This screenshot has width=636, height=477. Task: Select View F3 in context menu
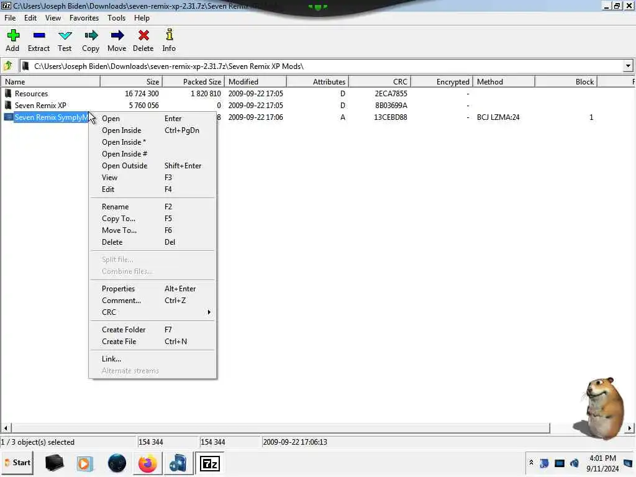pos(153,177)
